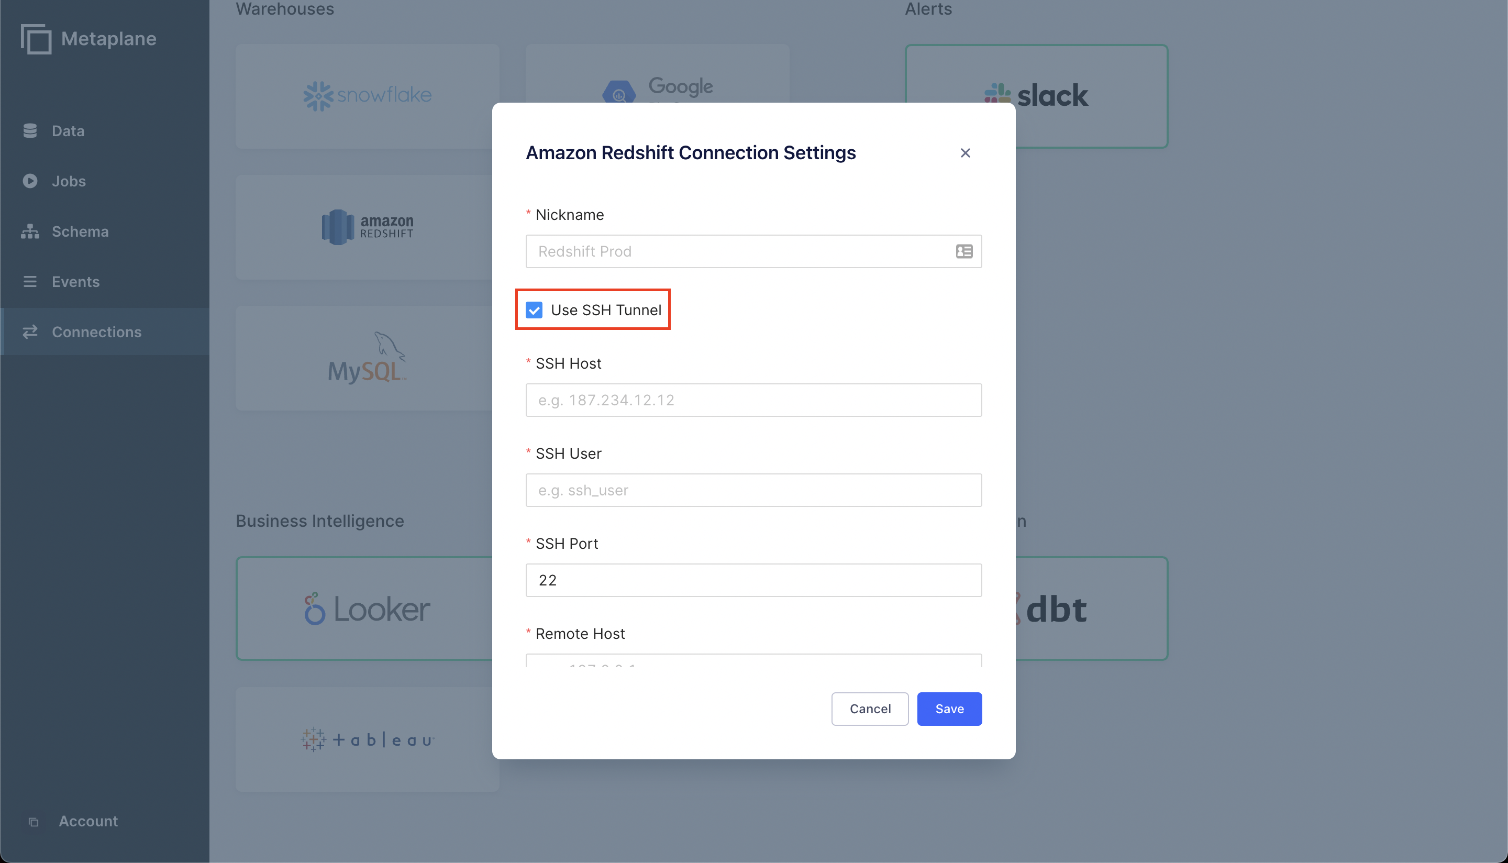Open the Connections menu item
Screen dimensions: 1508x863
click(96, 332)
